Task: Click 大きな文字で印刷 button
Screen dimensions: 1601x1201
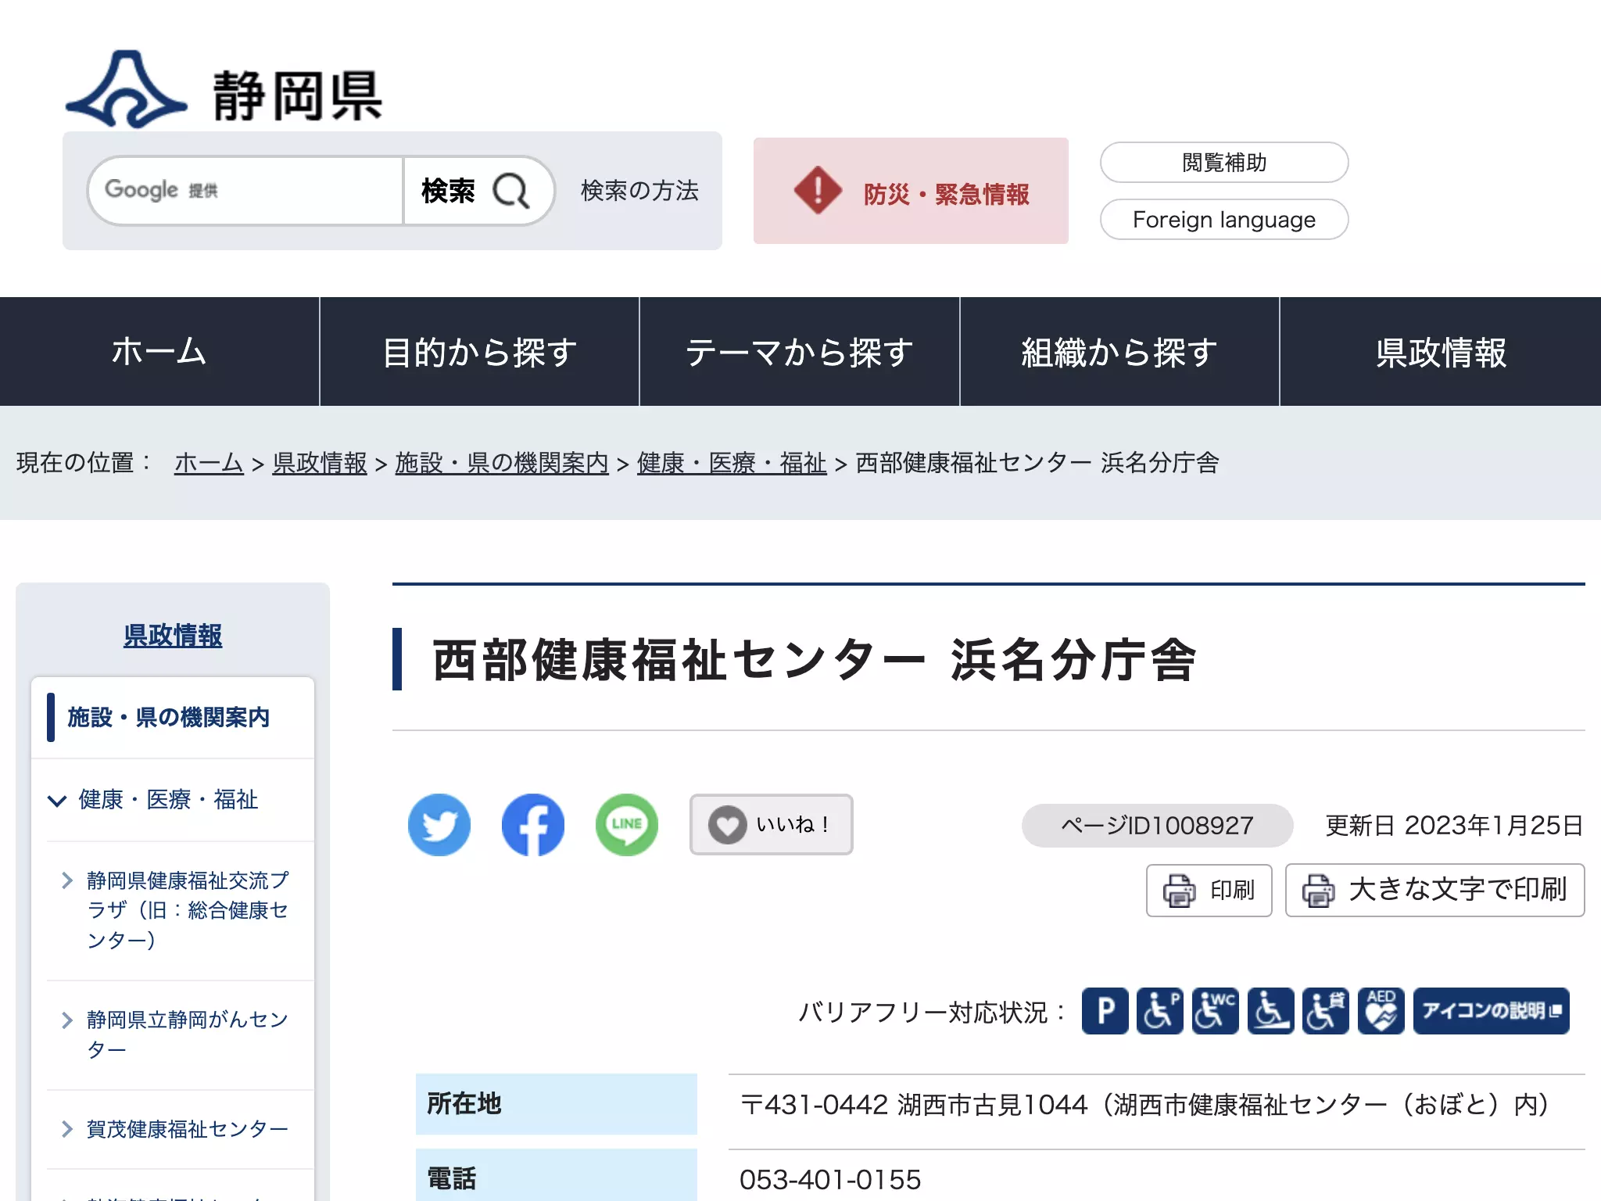Action: 1434,890
